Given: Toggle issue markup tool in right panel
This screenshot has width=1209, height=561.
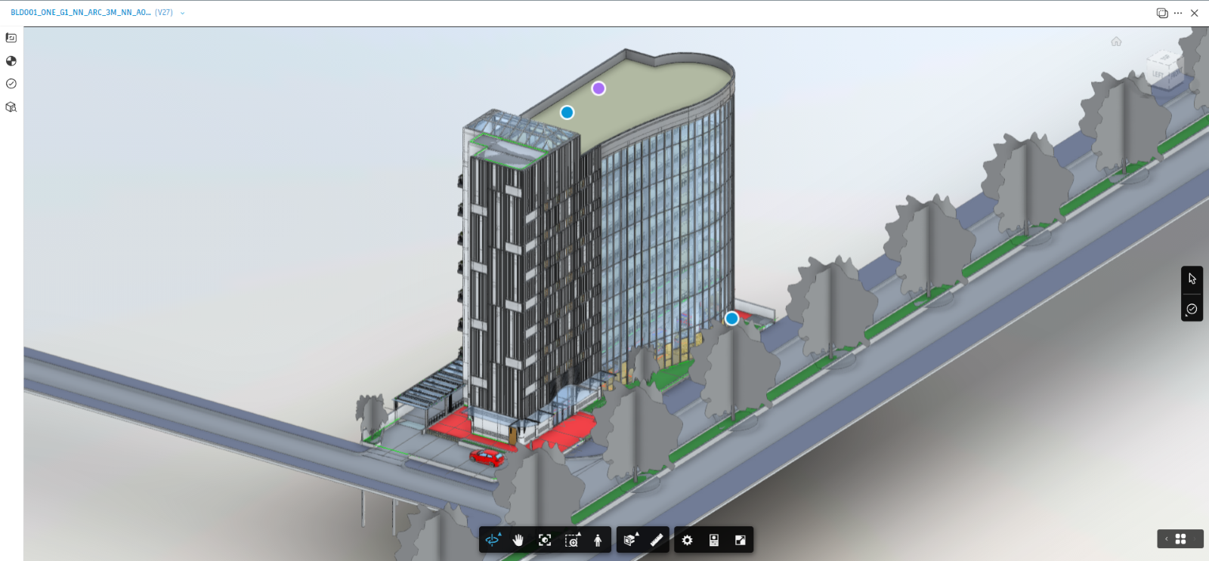Looking at the screenshot, I should click(1192, 309).
